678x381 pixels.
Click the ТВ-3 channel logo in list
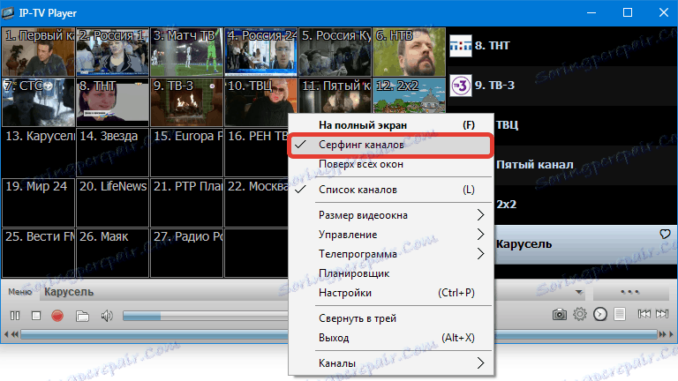coord(461,86)
